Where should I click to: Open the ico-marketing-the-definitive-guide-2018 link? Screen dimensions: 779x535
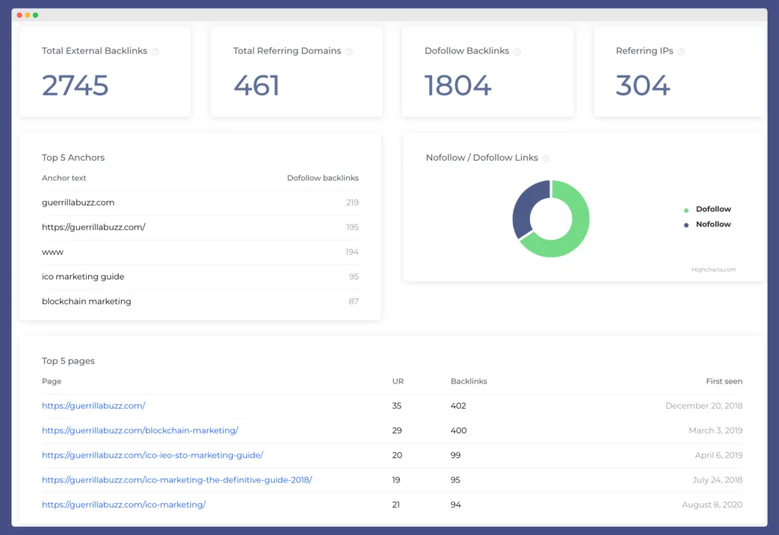[x=176, y=479]
